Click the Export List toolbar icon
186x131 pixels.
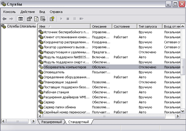pyautogui.click(x=43, y=19)
